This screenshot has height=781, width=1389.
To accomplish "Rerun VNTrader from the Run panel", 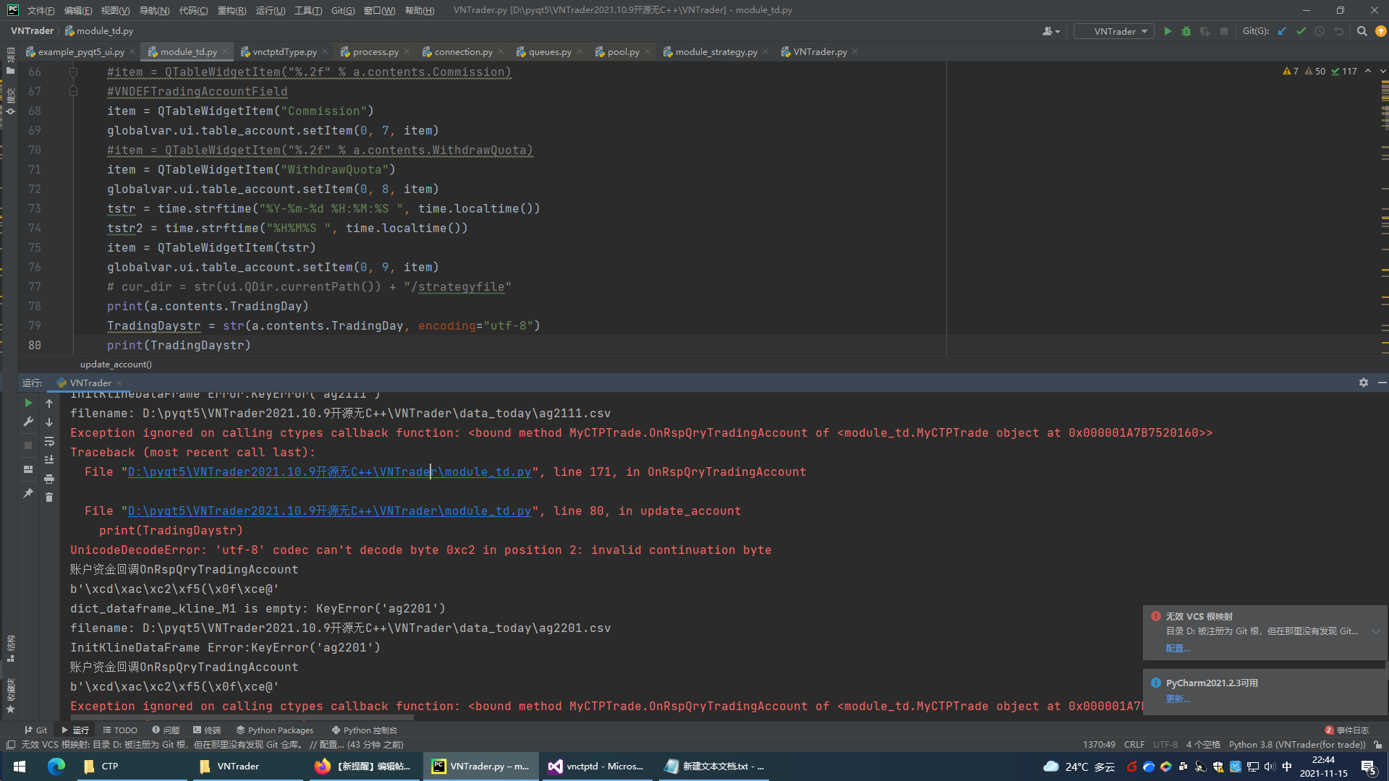I will (x=28, y=403).
